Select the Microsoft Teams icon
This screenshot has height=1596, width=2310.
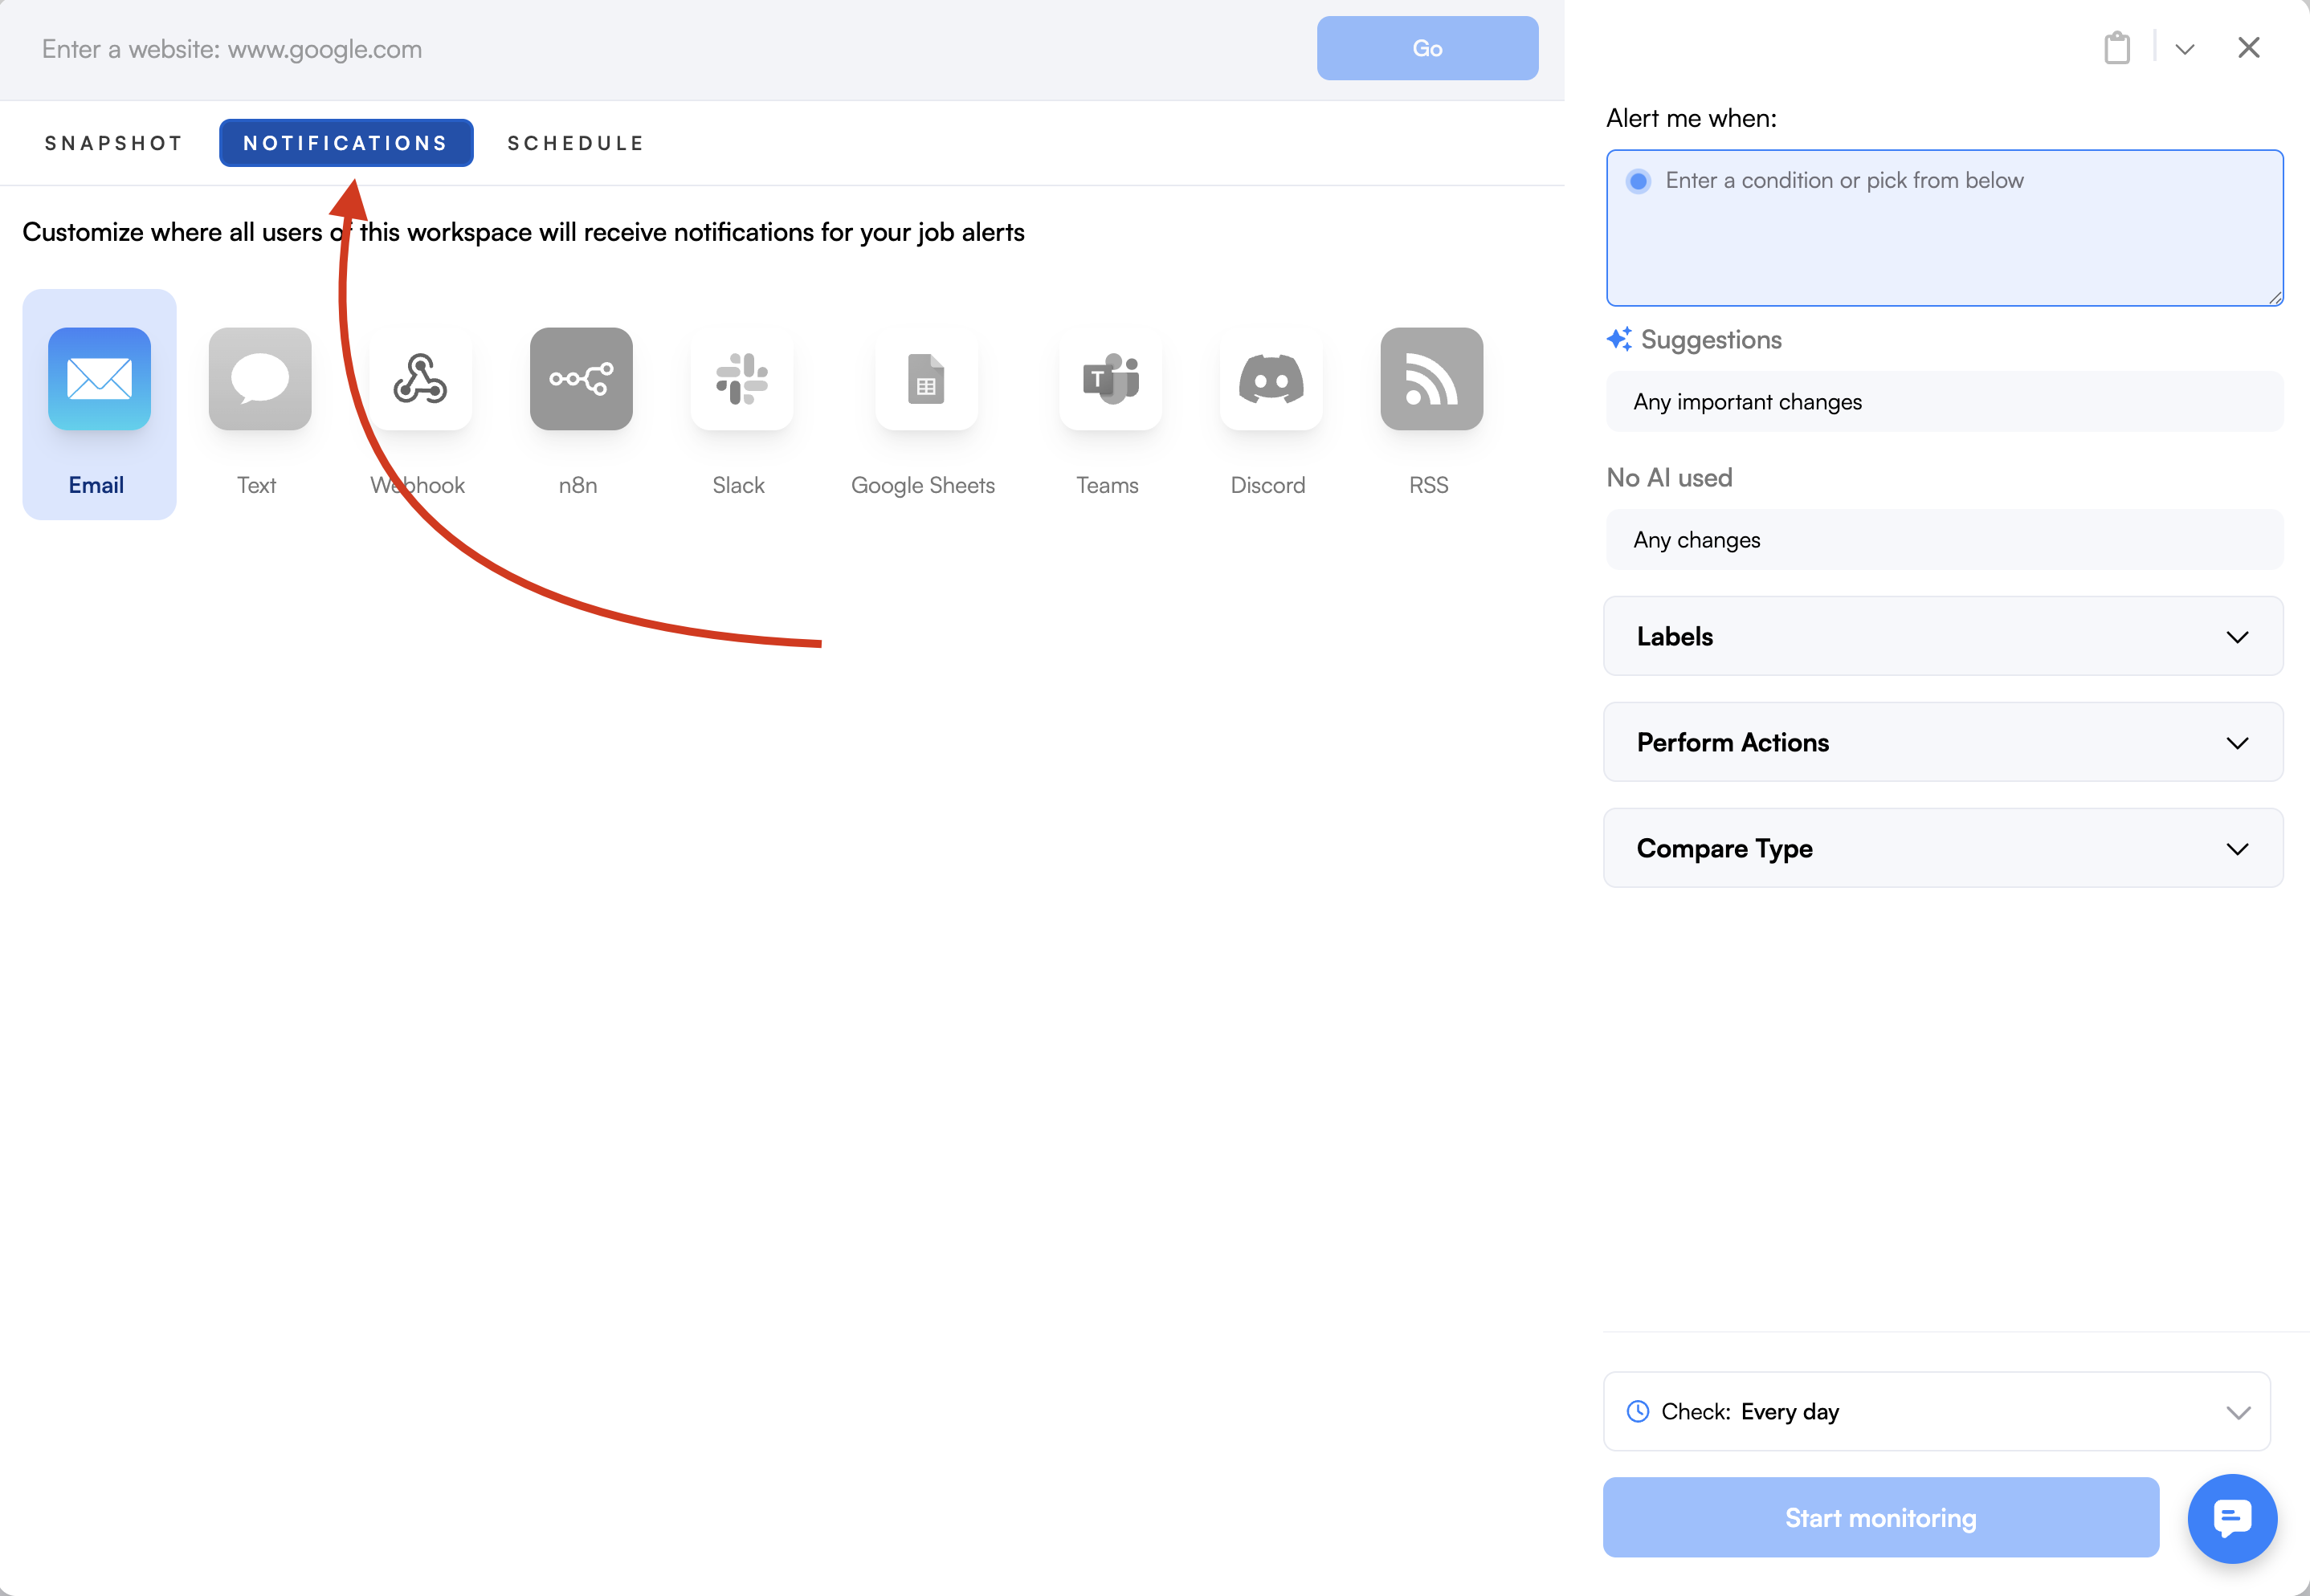tap(1109, 379)
